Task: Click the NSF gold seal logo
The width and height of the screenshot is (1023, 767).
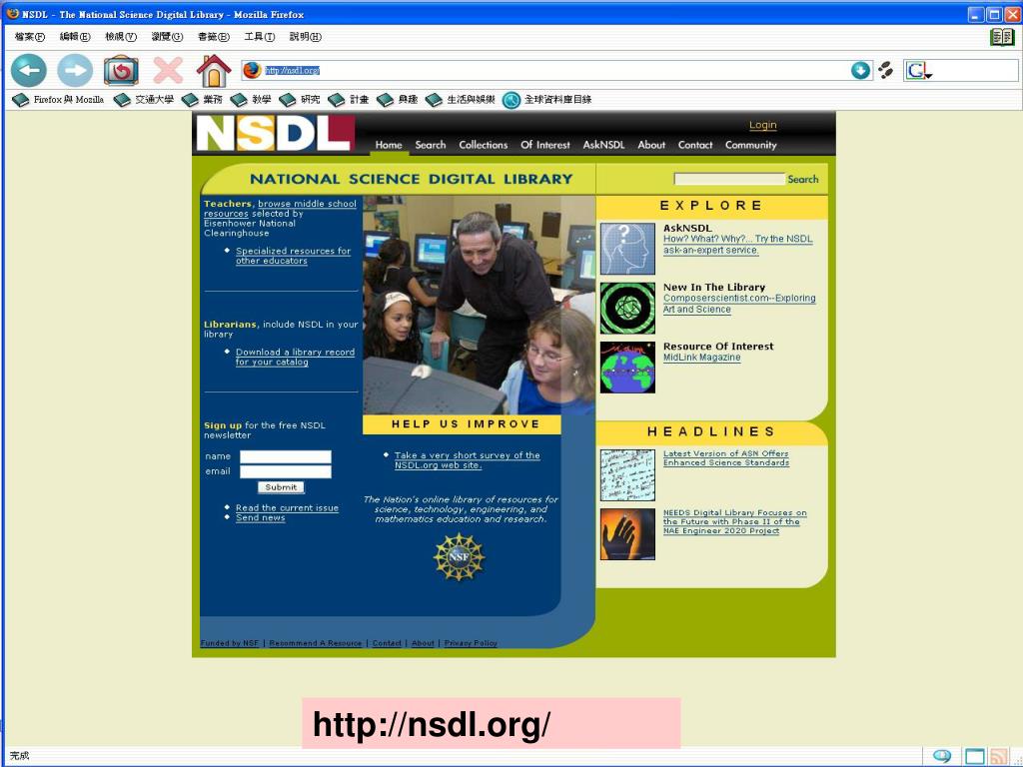Action: [x=460, y=557]
